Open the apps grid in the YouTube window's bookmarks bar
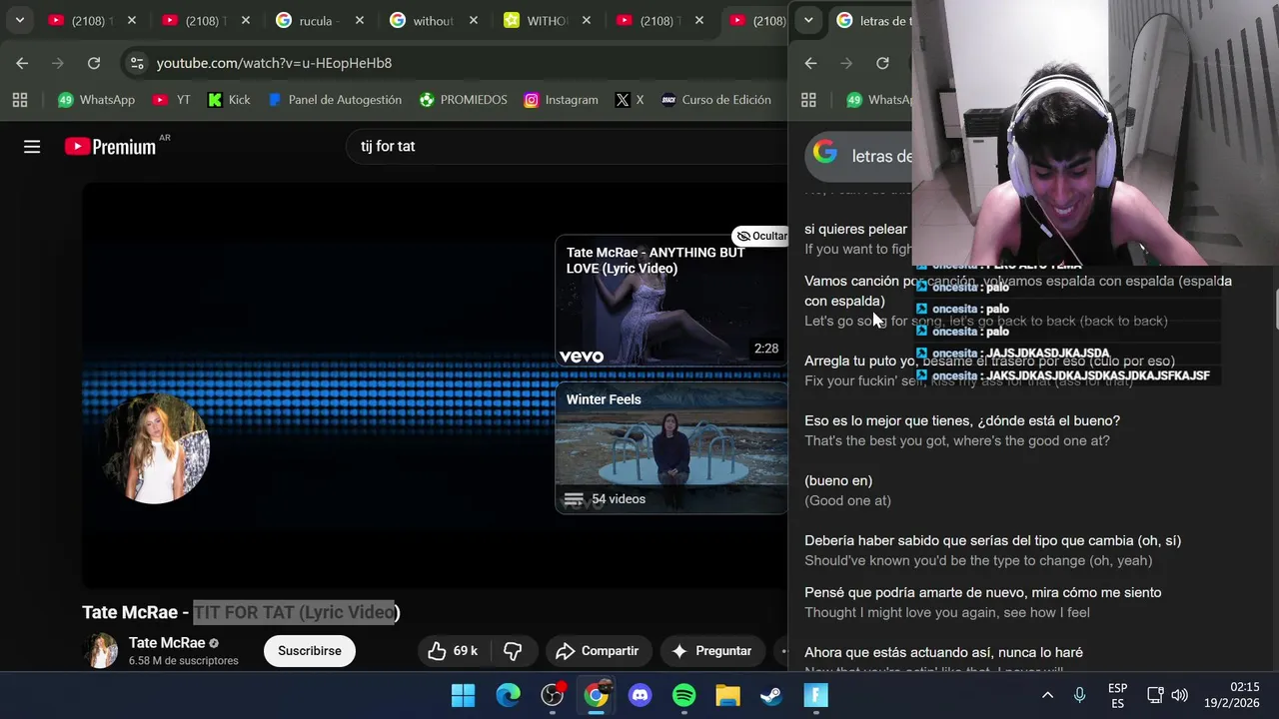Image resolution: width=1279 pixels, height=719 pixels. coord(20,100)
